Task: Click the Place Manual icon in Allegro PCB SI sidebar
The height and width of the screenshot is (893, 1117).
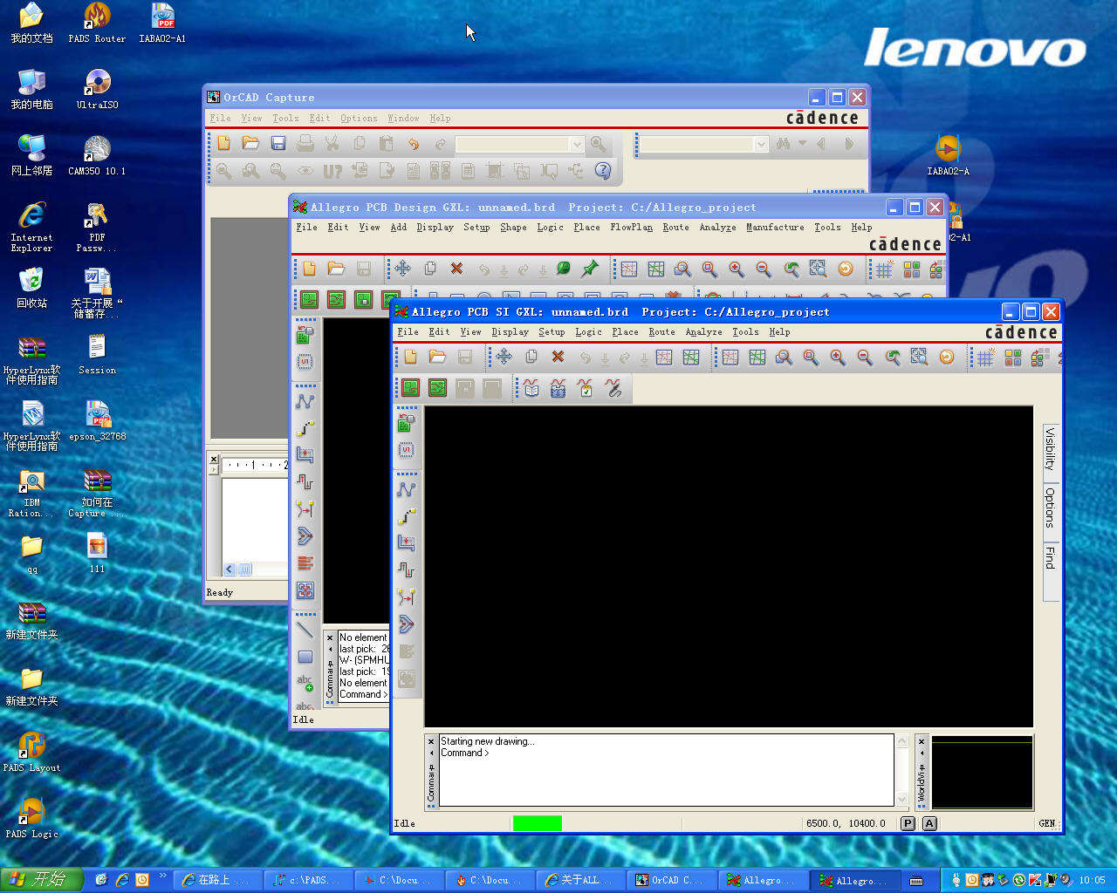Action: [x=406, y=423]
